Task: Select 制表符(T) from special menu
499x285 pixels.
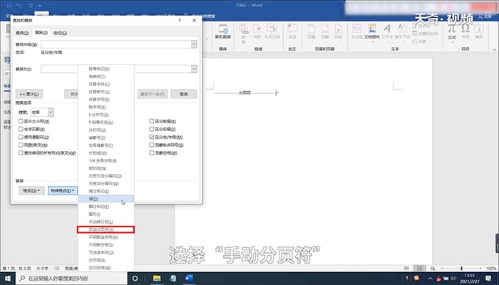Action: coord(106,76)
